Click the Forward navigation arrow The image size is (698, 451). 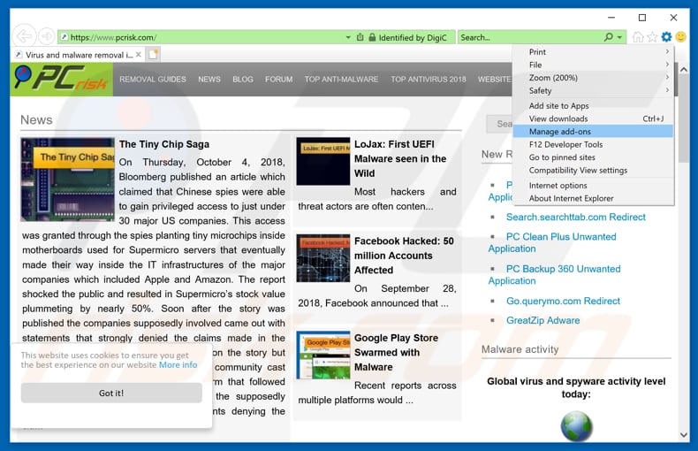(45, 37)
